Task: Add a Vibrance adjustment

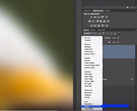Action: [x=107, y=17]
